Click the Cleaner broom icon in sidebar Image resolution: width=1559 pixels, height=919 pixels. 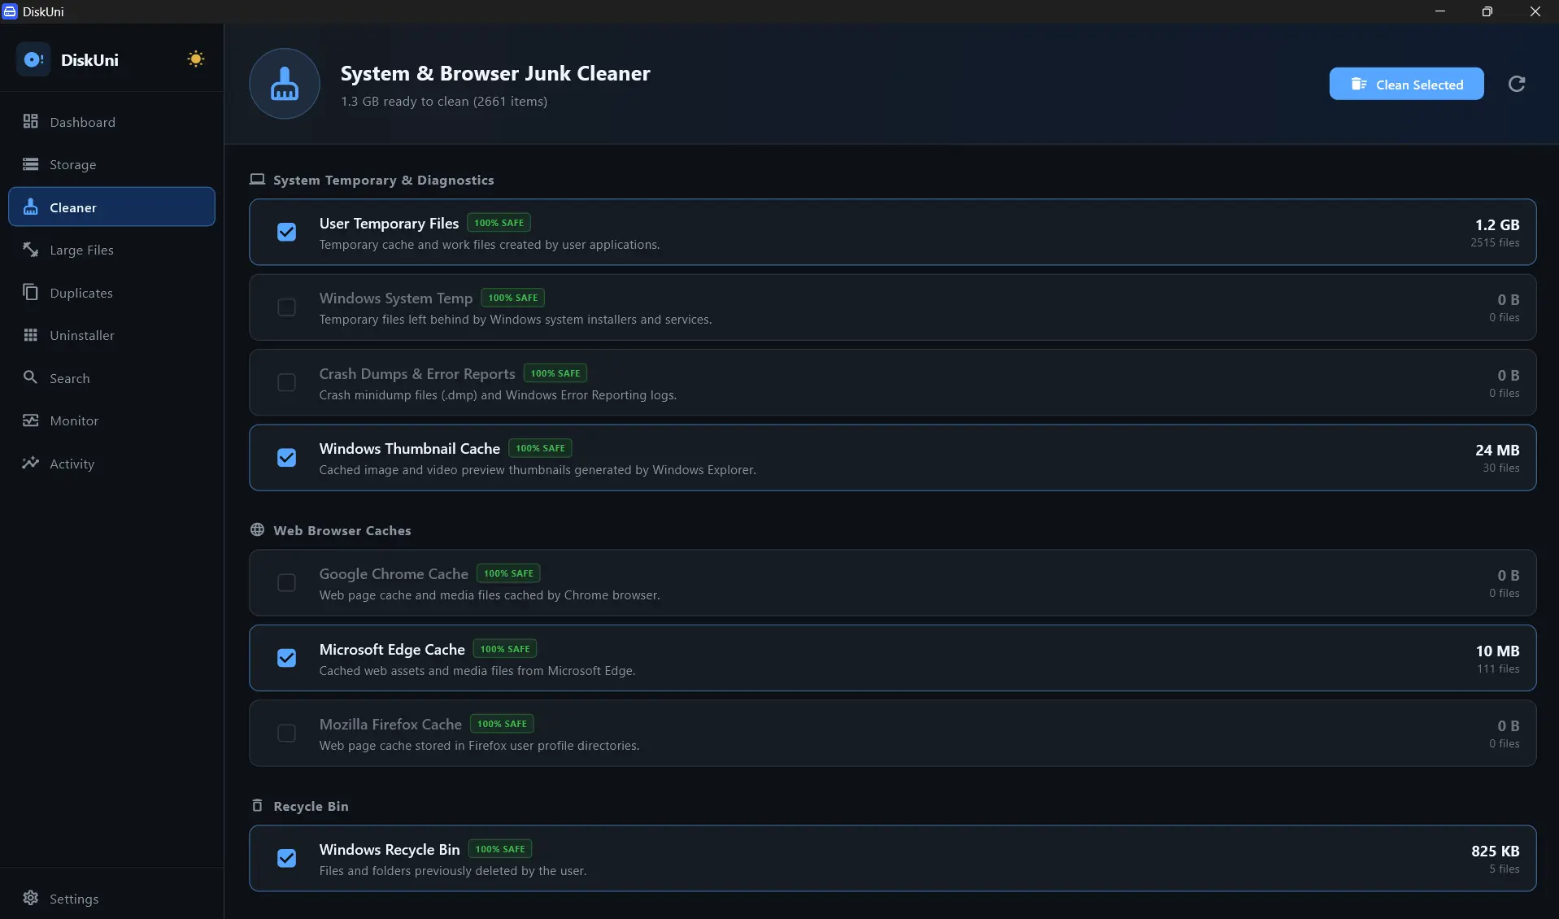coord(31,207)
